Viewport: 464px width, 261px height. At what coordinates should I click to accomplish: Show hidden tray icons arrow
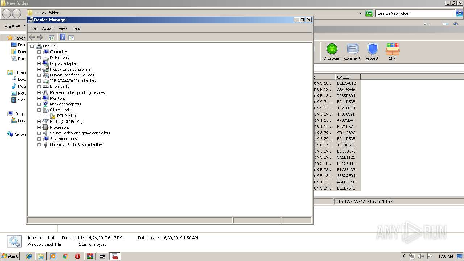coord(404,256)
